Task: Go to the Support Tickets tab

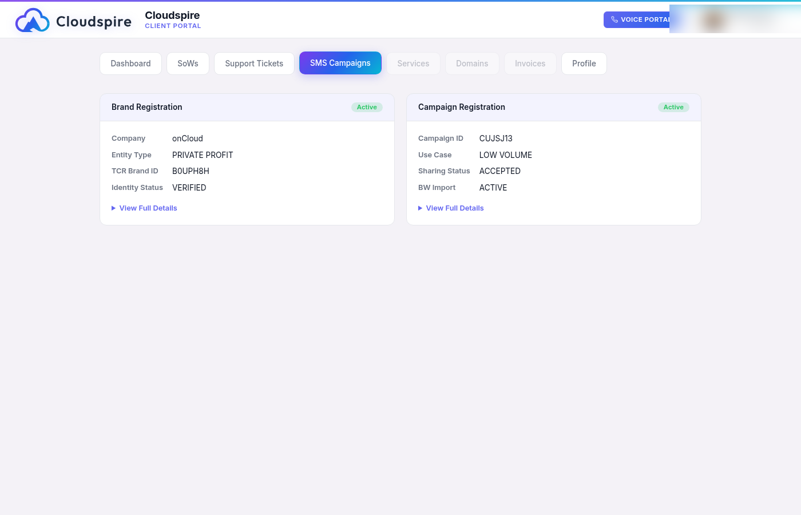Action: pos(254,64)
